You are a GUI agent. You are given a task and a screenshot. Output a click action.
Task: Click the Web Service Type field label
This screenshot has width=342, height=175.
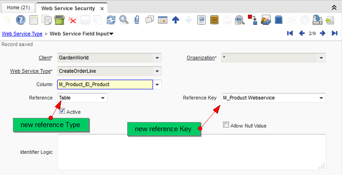point(30,71)
